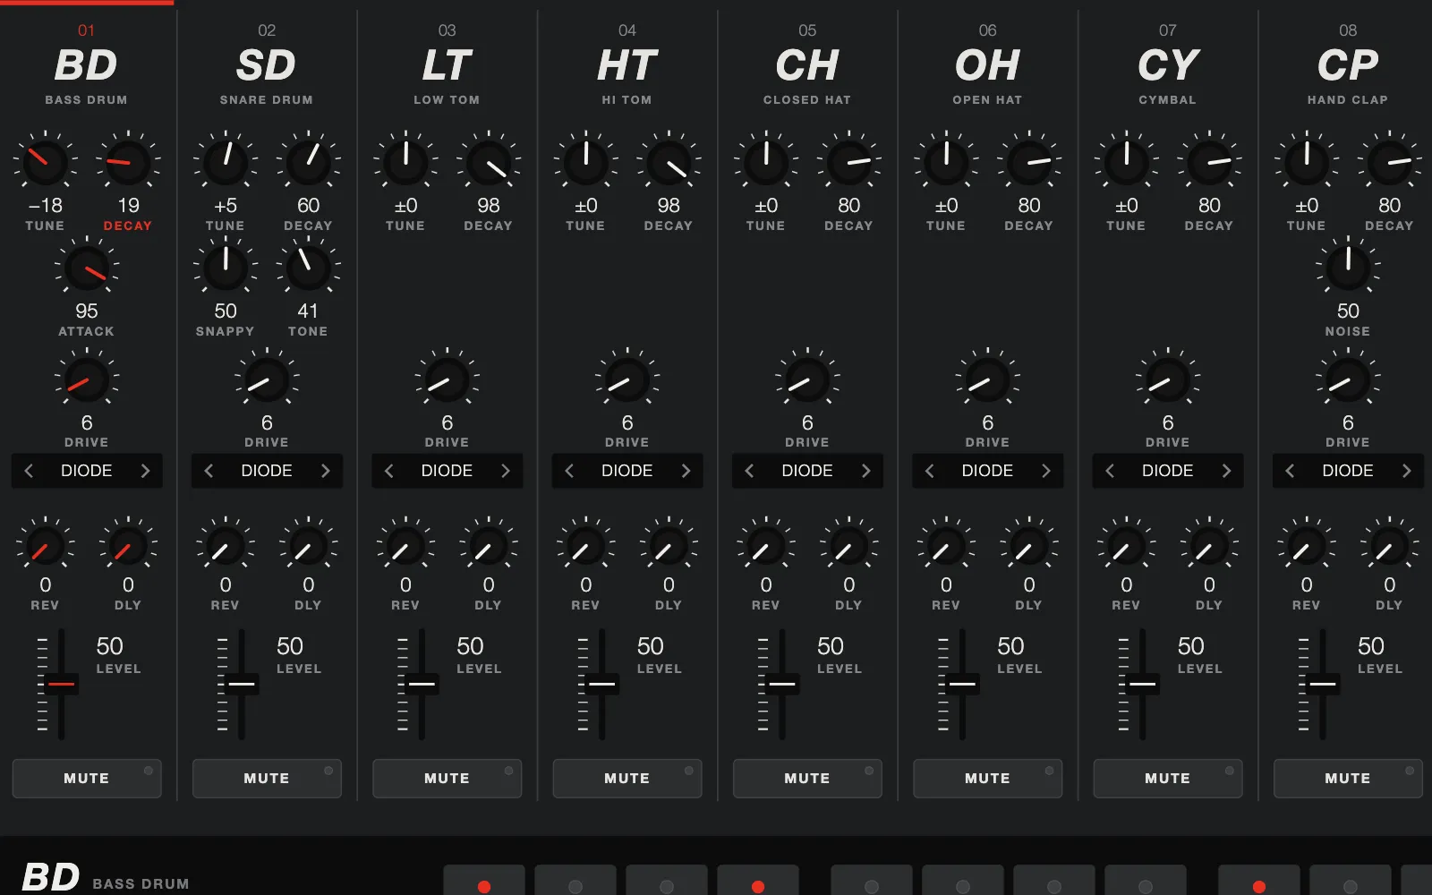Click the BD Decay knob
The image size is (1432, 895).
coord(128,163)
